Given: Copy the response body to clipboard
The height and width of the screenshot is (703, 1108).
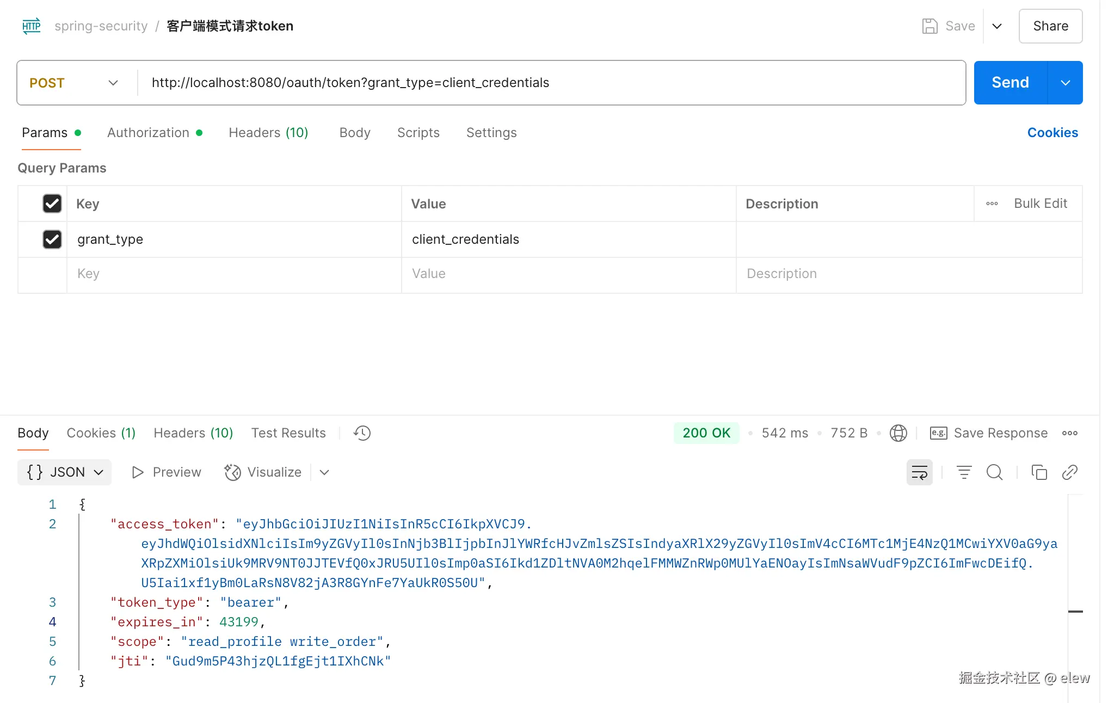Looking at the screenshot, I should pyautogui.click(x=1039, y=472).
